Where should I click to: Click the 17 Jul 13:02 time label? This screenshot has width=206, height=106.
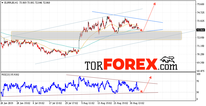click(x=55, y=103)
